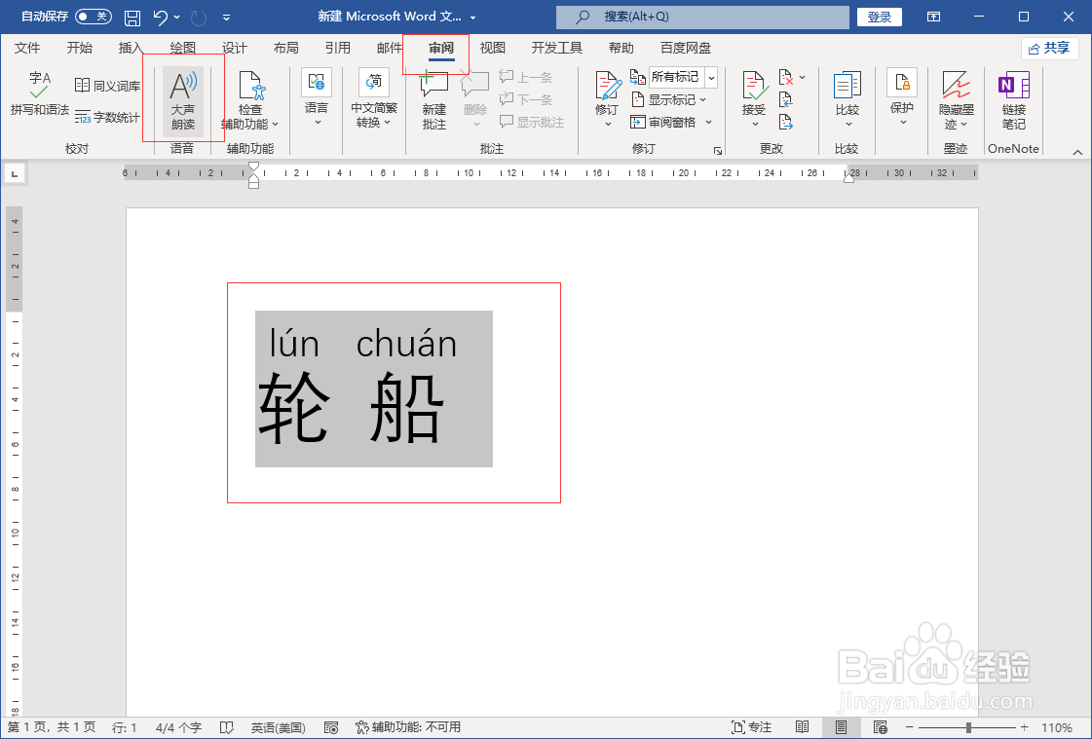Open the Developer (开发工具) tab
Screen dimensions: 1092x739
(x=556, y=48)
